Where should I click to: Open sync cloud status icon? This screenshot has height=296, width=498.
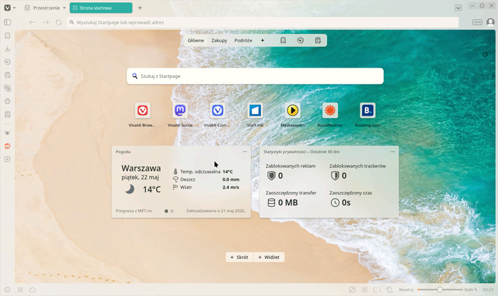pos(33,289)
